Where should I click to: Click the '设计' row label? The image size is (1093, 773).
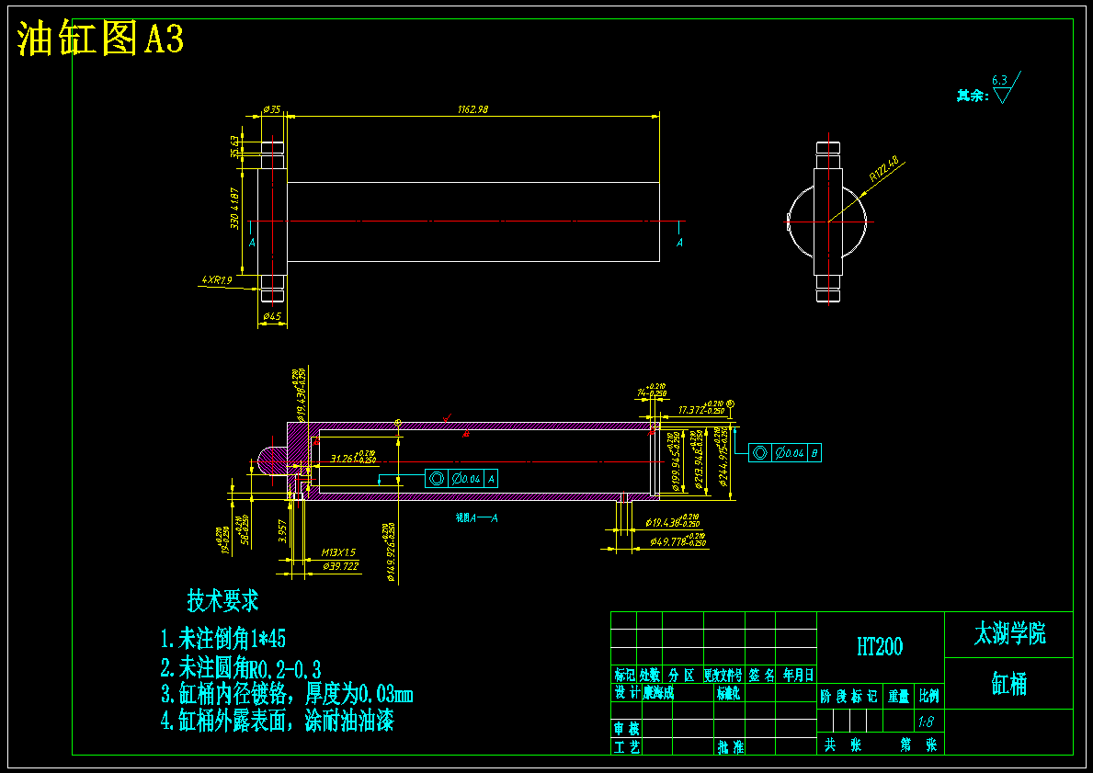click(x=627, y=693)
